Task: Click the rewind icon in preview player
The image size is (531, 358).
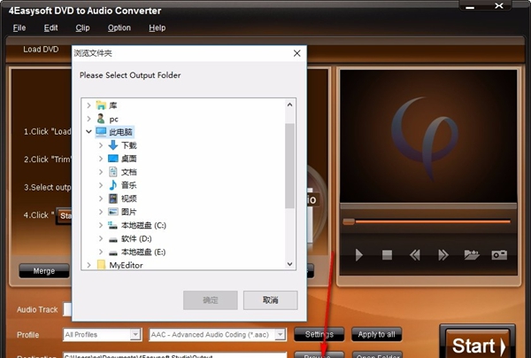Action: [415, 255]
